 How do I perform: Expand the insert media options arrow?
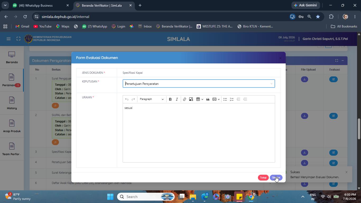pos(219,99)
